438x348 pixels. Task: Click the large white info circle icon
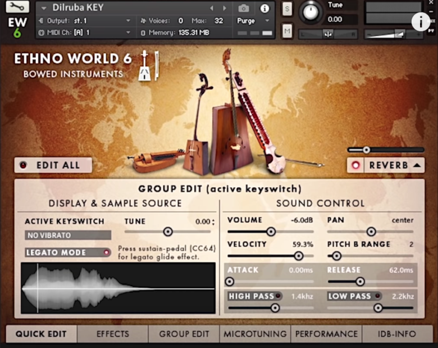[421, 21]
